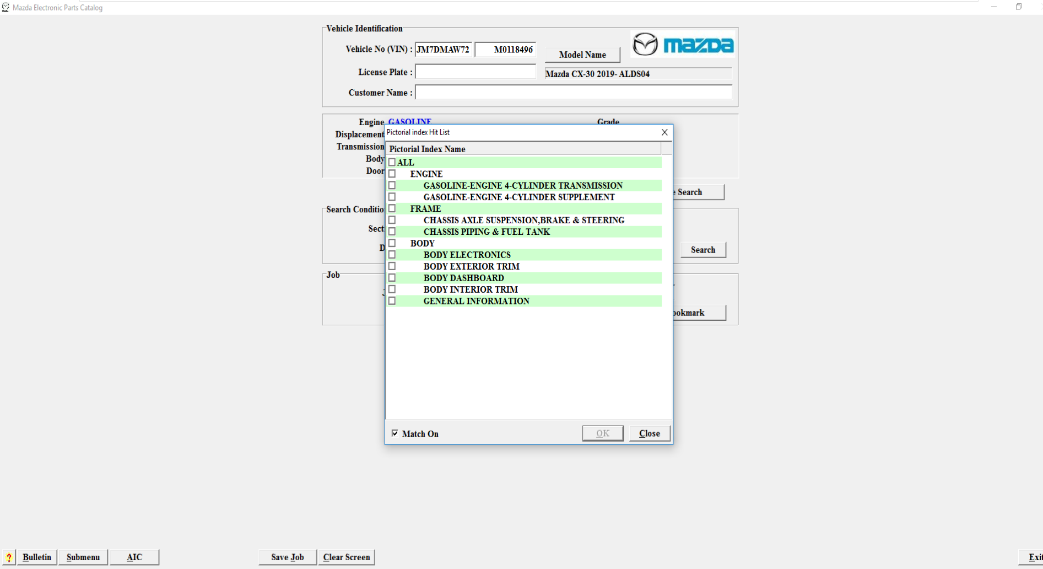Screen dimensions: 1043x569
Task: Check the BODY checkbox
Action: (x=392, y=243)
